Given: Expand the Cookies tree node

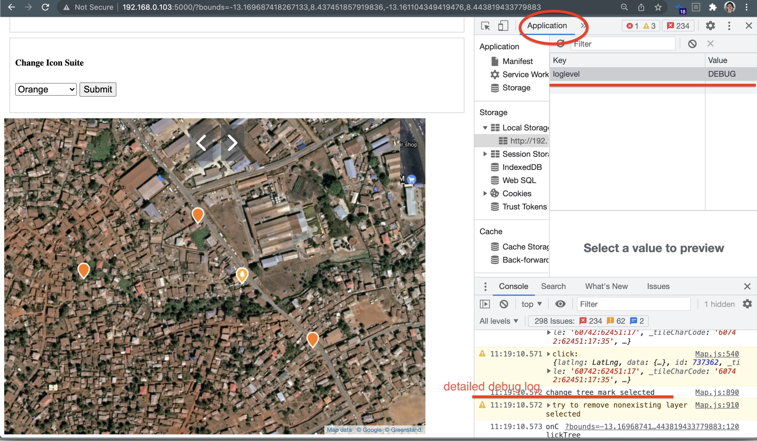Looking at the screenshot, I should [485, 193].
